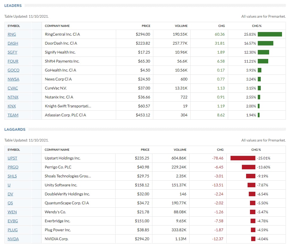
Task: Click the NWSA symbol link
Action: point(13,79)
